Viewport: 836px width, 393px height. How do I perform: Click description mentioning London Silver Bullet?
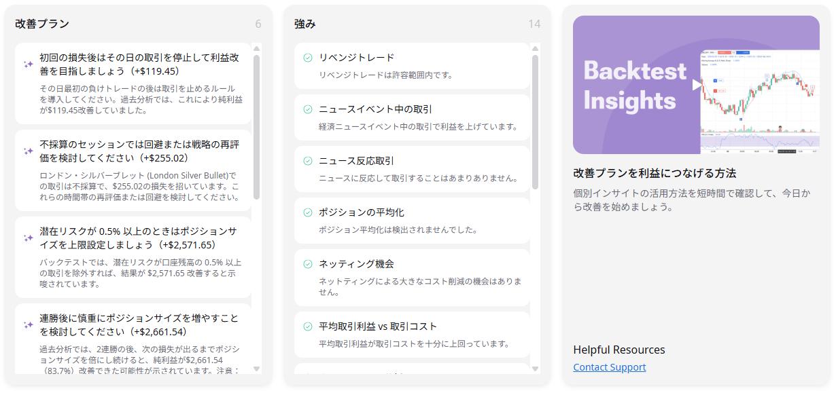139,186
